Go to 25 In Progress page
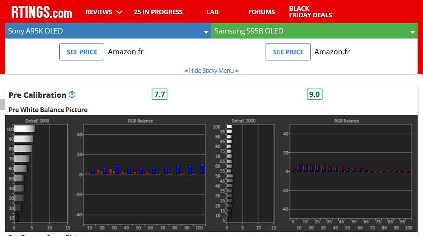 point(158,12)
